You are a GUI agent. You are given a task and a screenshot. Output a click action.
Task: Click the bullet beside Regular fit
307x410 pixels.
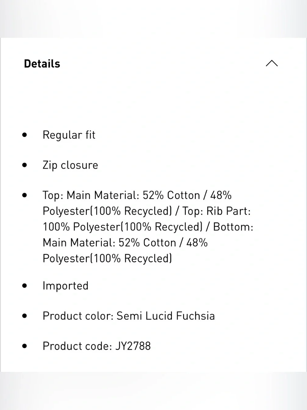(x=25, y=135)
